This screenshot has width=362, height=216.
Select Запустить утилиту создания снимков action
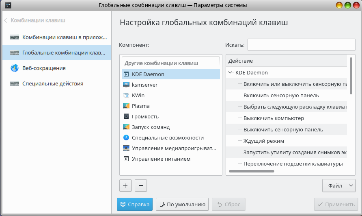click(x=287, y=152)
